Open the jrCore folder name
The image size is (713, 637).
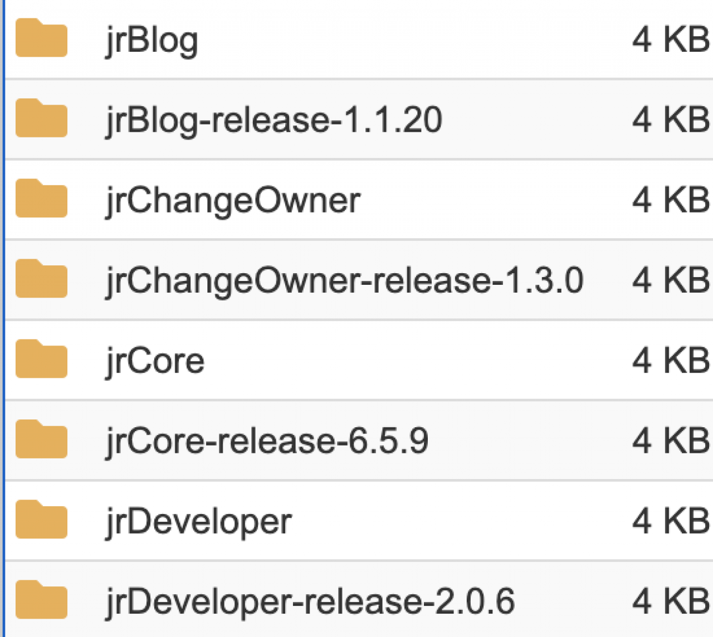coord(155,361)
